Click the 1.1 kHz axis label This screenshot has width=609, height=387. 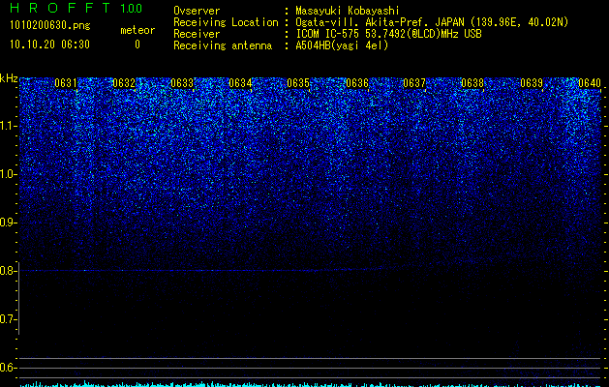coord(8,126)
